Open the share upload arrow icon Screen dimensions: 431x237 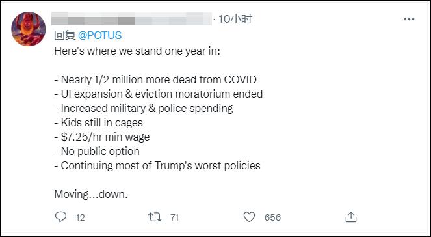pyautogui.click(x=351, y=217)
